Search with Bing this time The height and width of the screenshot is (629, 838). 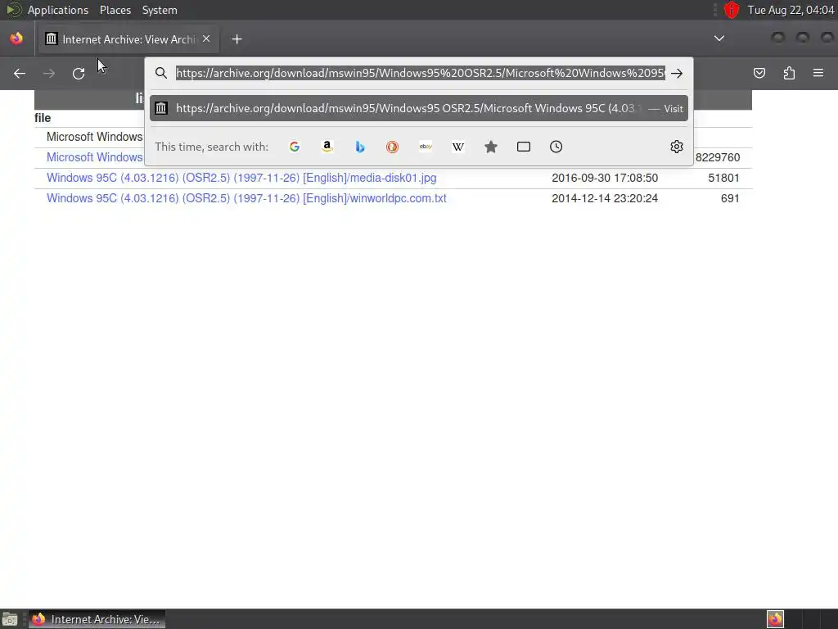coord(360,147)
